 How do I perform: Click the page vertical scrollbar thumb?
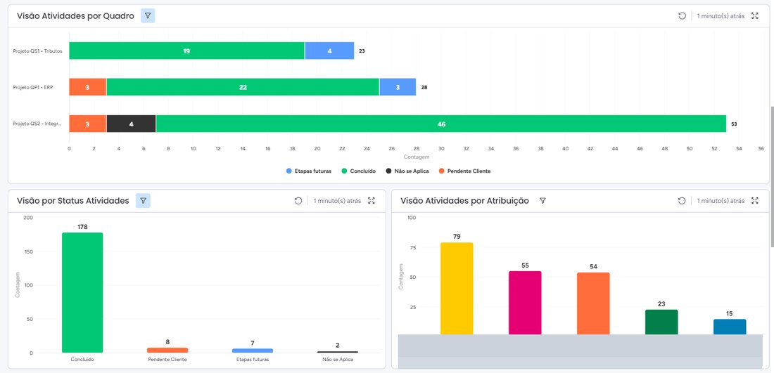[x=771, y=176]
